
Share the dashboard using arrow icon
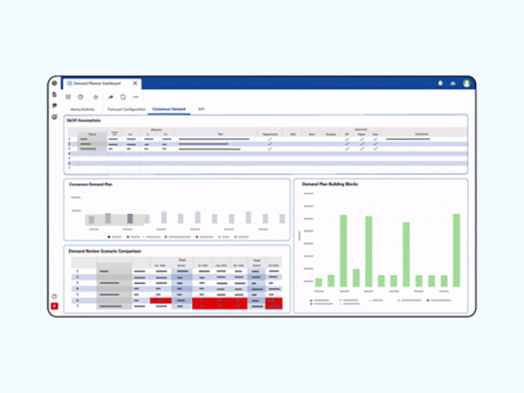[x=110, y=97]
